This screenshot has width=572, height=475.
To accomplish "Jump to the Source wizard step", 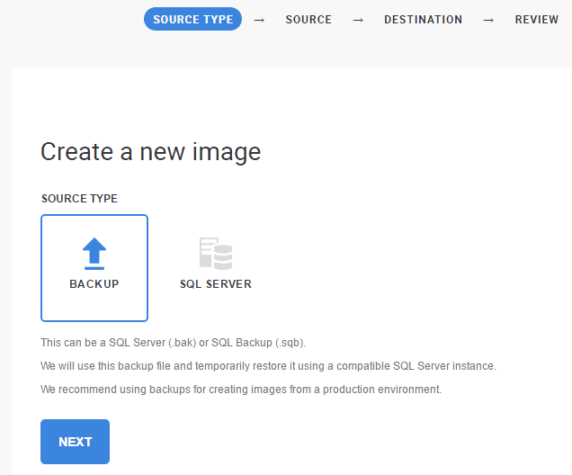I will [308, 20].
